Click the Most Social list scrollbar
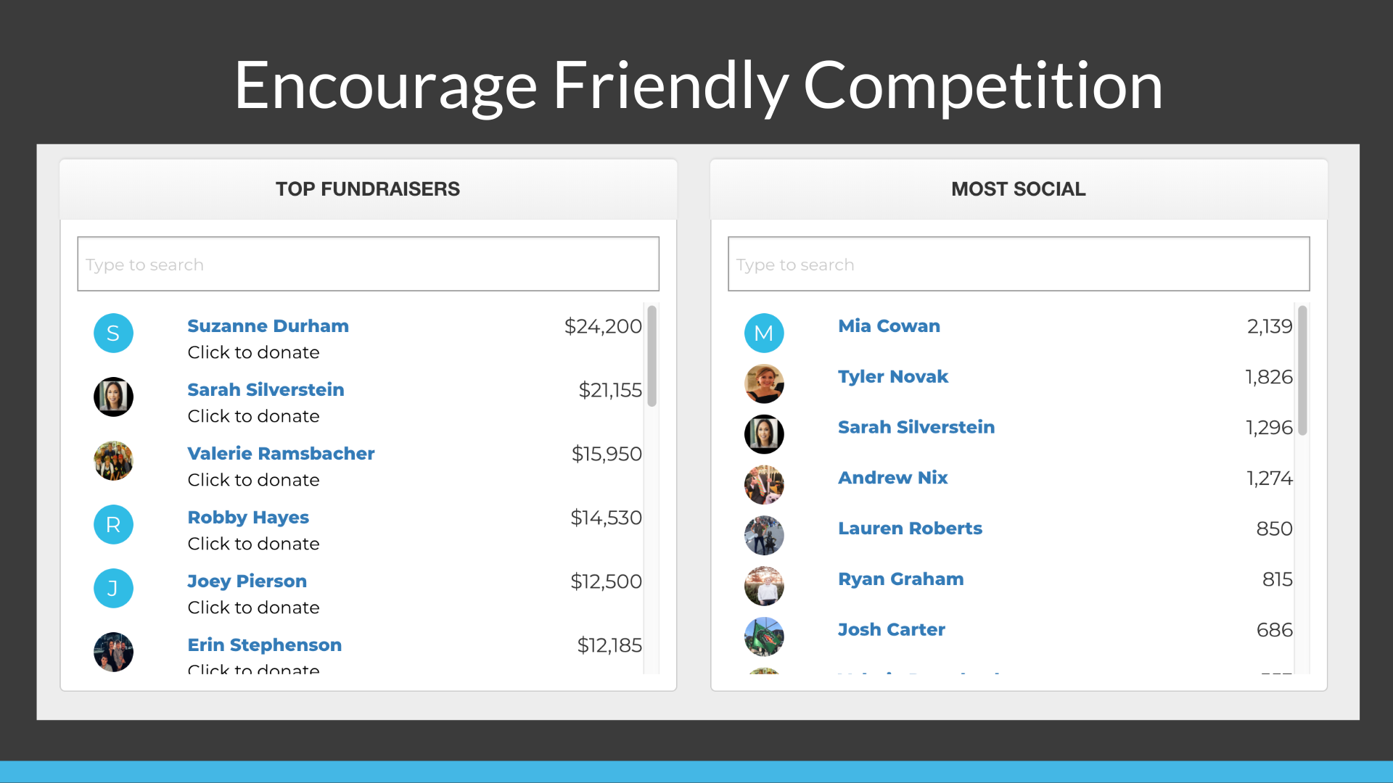 pyautogui.click(x=1302, y=370)
